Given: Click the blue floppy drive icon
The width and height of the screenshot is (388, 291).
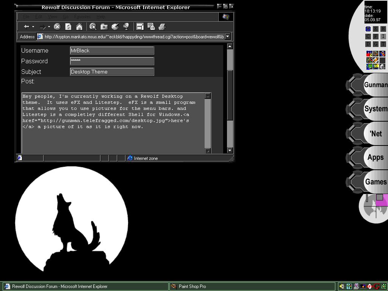Looking at the screenshot, I should pos(368,29).
